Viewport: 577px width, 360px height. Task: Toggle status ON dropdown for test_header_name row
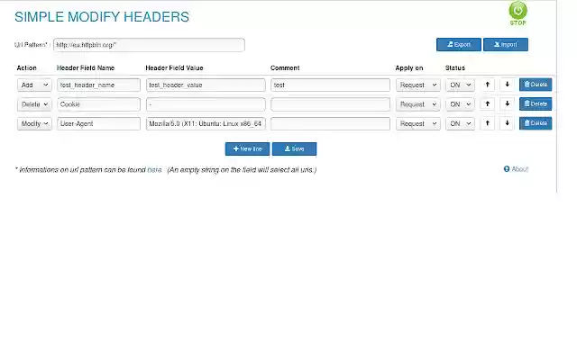[460, 85]
